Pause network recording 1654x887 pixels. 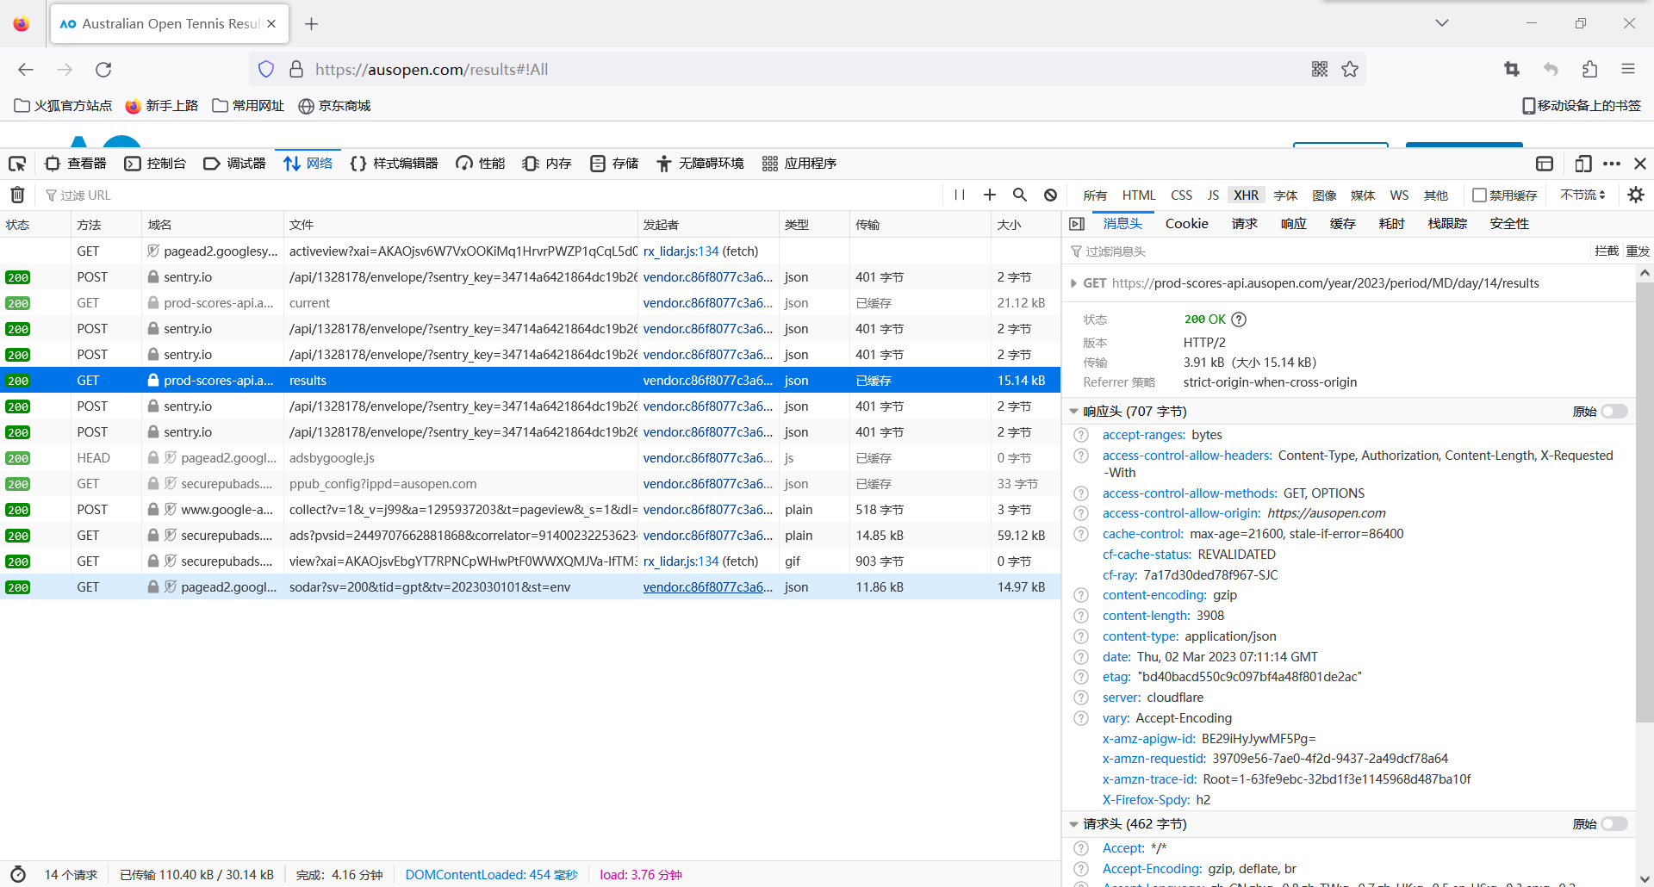click(960, 195)
